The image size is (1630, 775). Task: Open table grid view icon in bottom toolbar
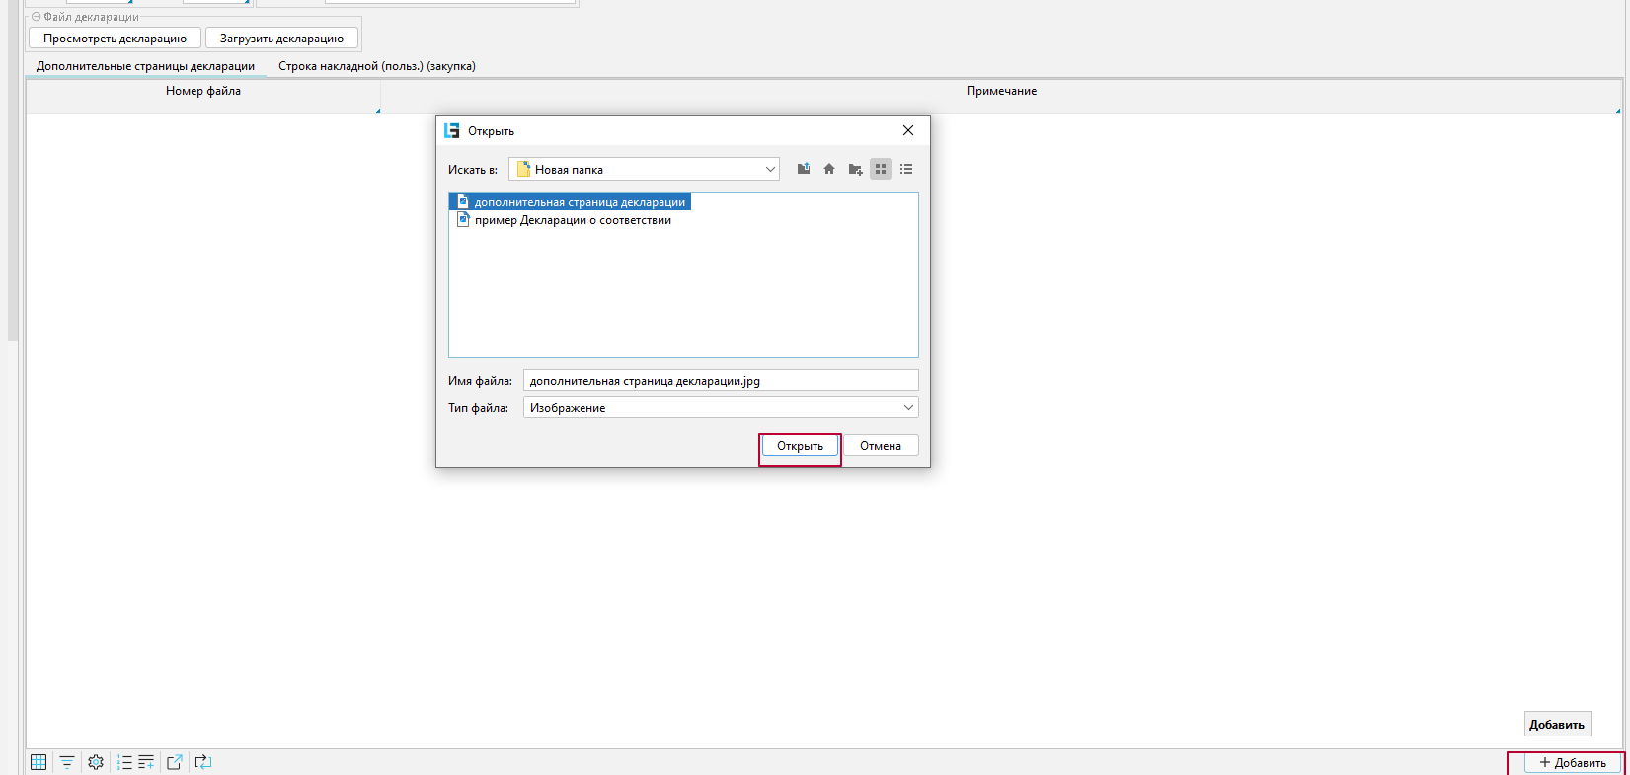tap(39, 762)
